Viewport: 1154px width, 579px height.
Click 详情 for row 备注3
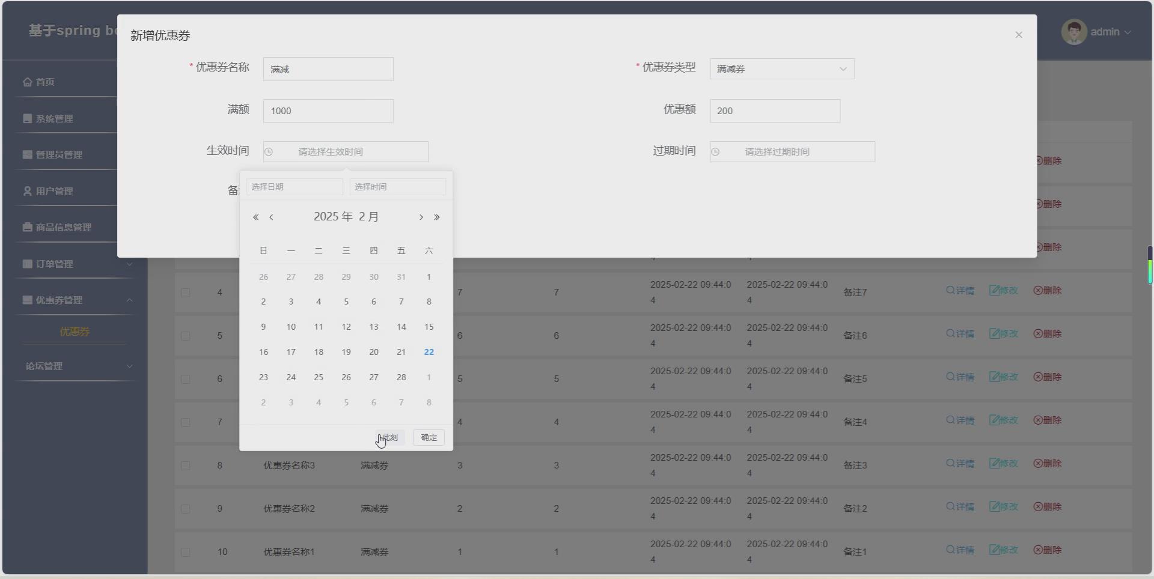pos(960,464)
